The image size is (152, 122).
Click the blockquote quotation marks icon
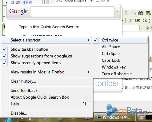[145, 21]
